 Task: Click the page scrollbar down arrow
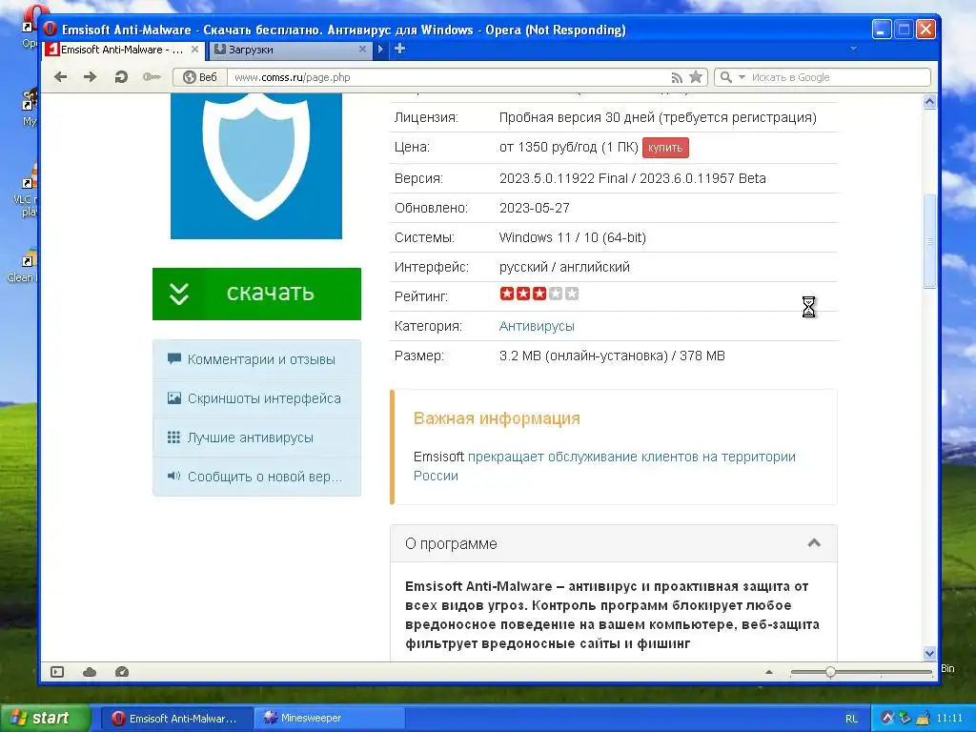tap(929, 654)
